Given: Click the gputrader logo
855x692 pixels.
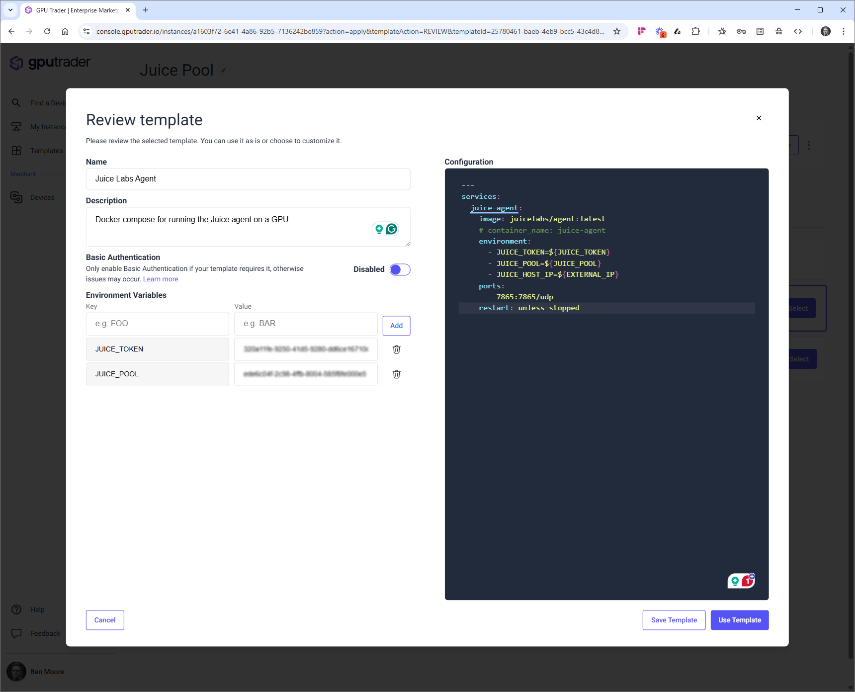Looking at the screenshot, I should [50, 63].
